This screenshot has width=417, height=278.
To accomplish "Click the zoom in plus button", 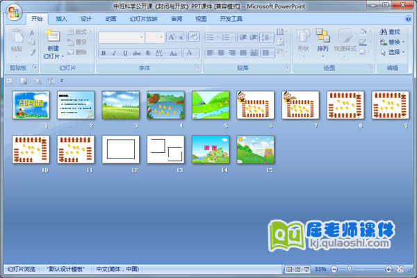I will pos(389,269).
